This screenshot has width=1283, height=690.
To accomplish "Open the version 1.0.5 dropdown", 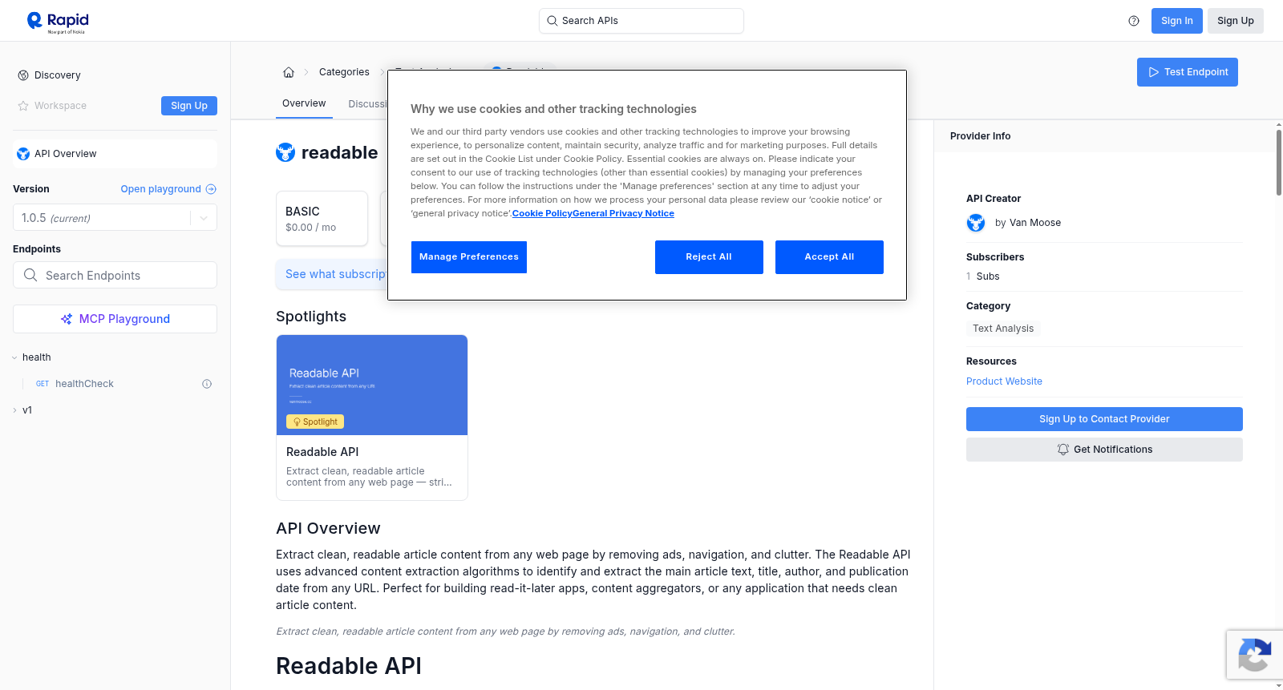I will [115, 218].
